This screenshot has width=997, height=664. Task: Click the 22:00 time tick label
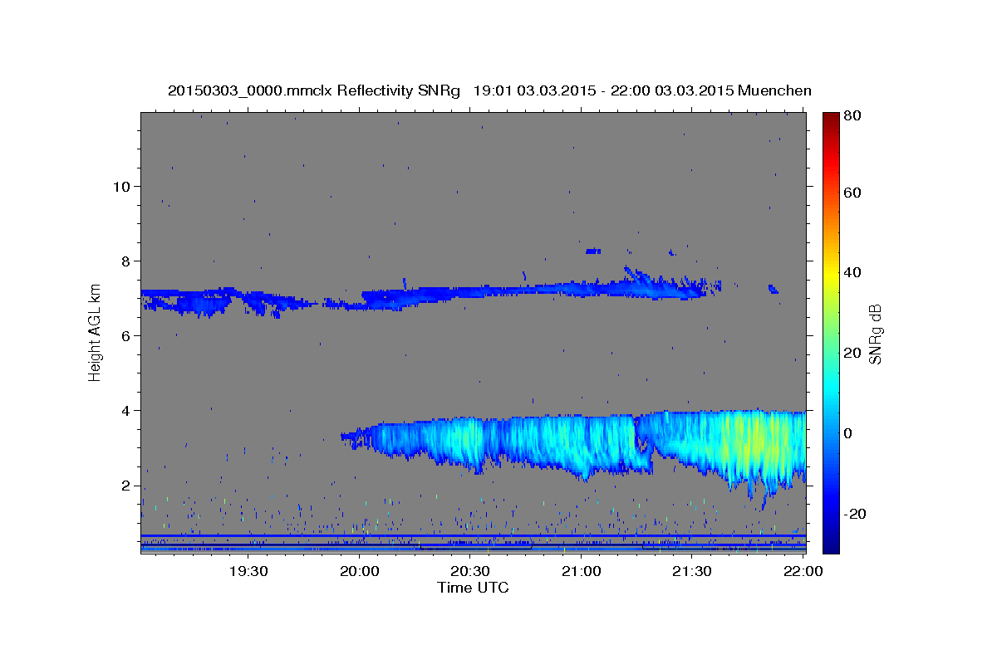[x=803, y=571]
